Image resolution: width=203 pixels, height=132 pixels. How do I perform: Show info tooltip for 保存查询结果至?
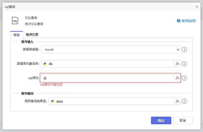(184, 101)
